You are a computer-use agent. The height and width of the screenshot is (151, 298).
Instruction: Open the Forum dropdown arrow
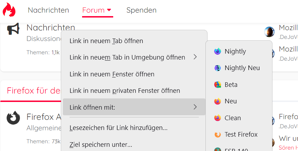(109, 10)
